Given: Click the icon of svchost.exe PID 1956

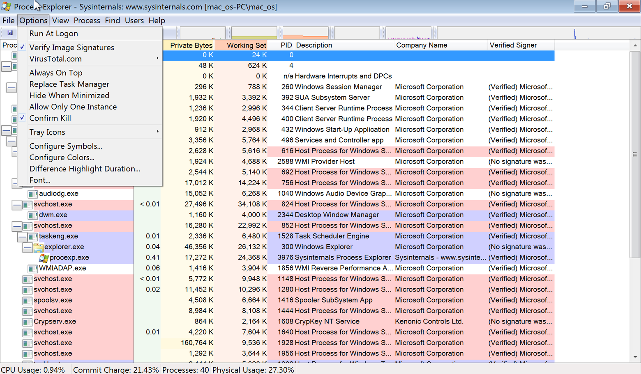Looking at the screenshot, I should tap(28, 353).
